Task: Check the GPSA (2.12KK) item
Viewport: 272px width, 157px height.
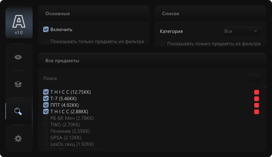Action: 46,137
